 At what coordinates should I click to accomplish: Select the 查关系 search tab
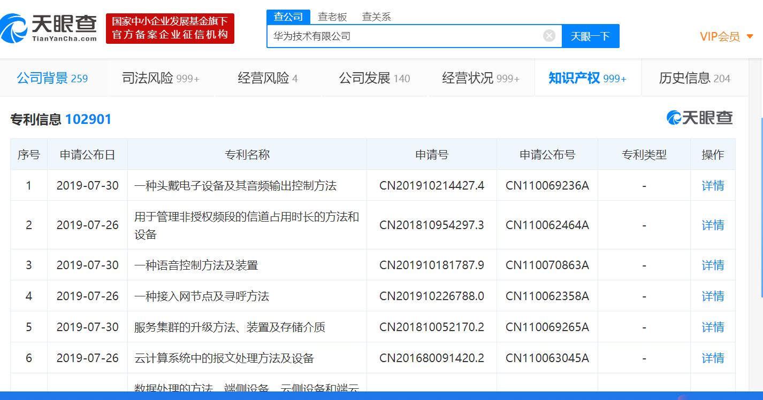click(376, 17)
